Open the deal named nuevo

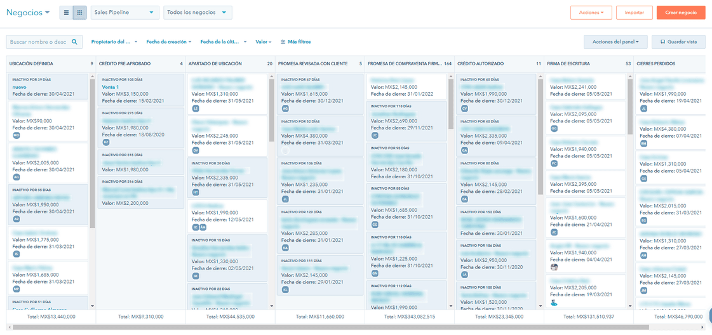tap(20, 87)
